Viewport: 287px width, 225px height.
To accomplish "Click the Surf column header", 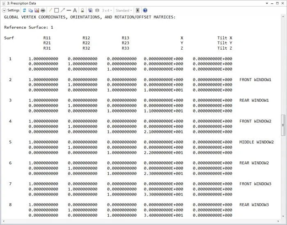I will [x=9, y=38].
